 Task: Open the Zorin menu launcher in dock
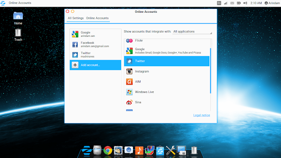pos(87,150)
